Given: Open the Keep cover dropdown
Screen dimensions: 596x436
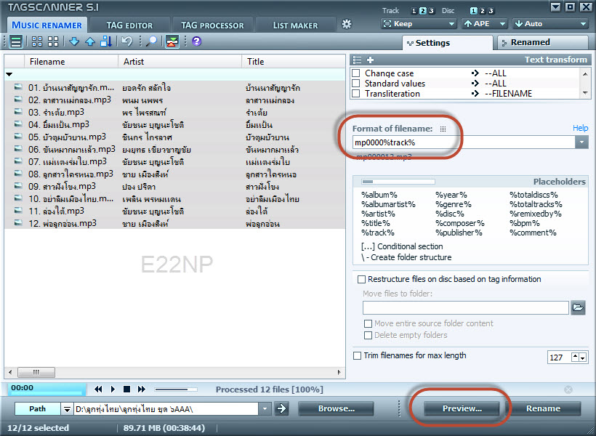Looking at the screenshot, I should pyautogui.click(x=419, y=24).
